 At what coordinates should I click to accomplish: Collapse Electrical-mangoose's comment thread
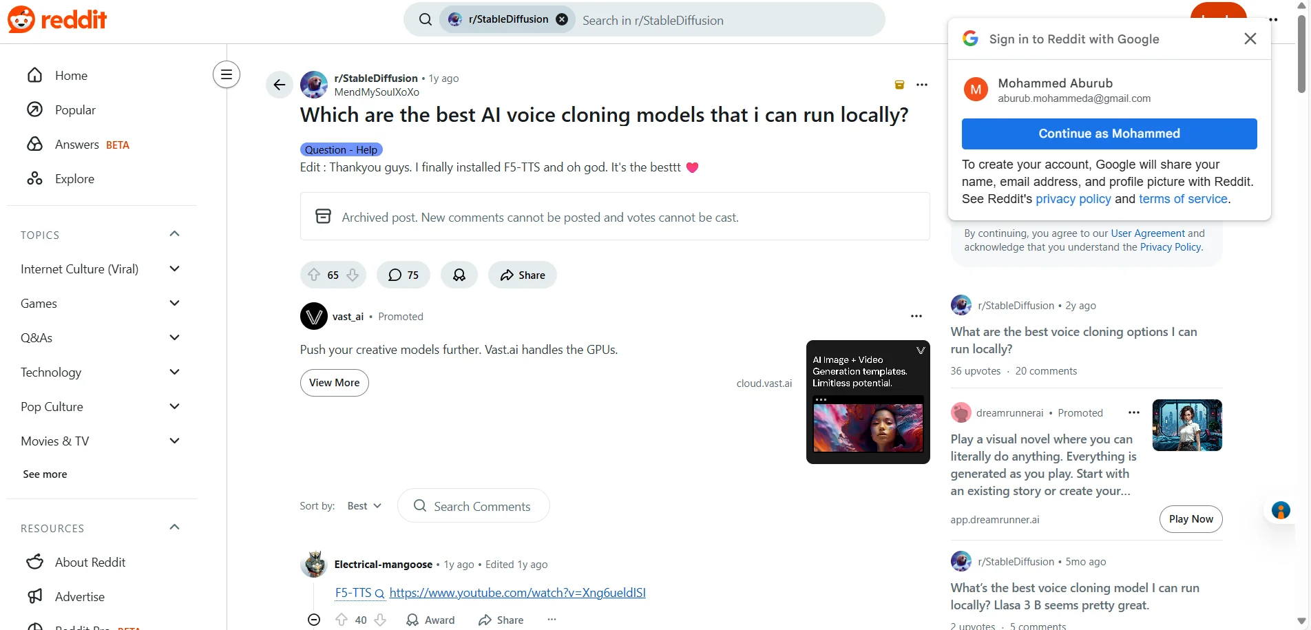[x=314, y=620]
